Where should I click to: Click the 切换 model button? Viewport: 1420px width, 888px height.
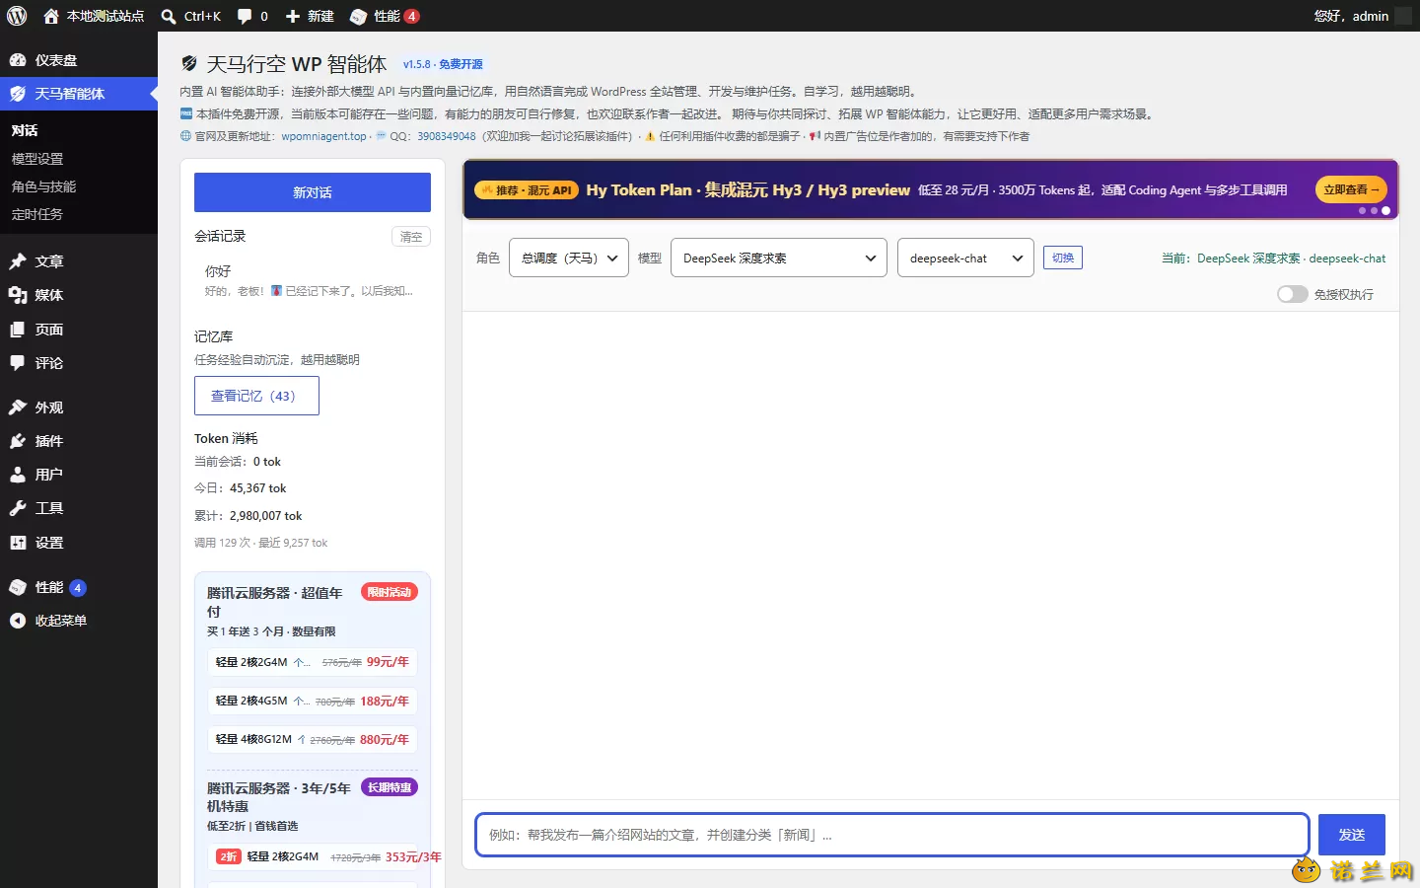tap(1063, 258)
